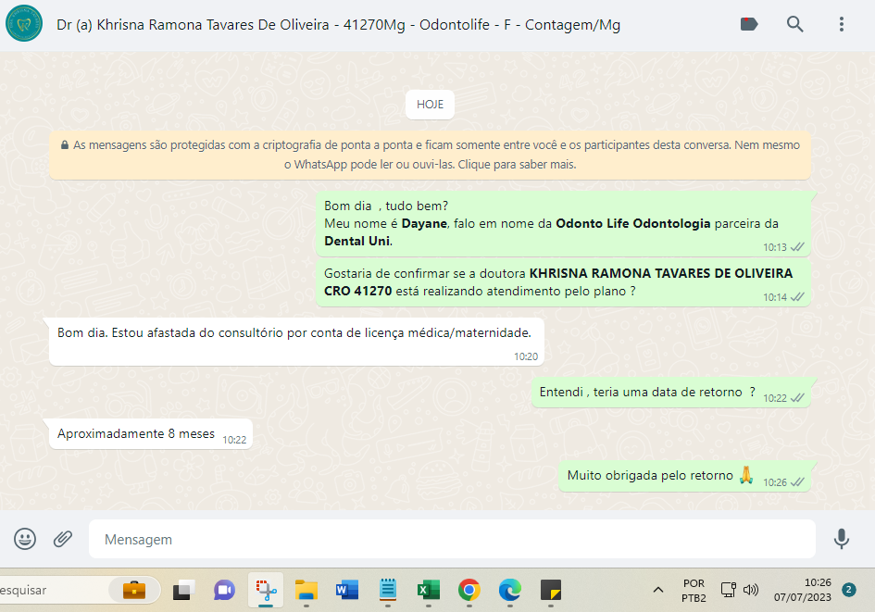Attach a file with the paperclip
This screenshot has width=875, height=612.
coord(63,539)
